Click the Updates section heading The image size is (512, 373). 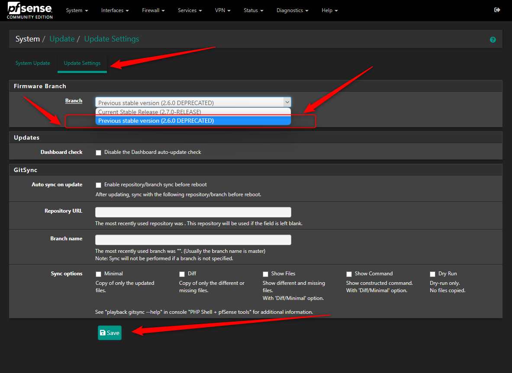pos(26,137)
